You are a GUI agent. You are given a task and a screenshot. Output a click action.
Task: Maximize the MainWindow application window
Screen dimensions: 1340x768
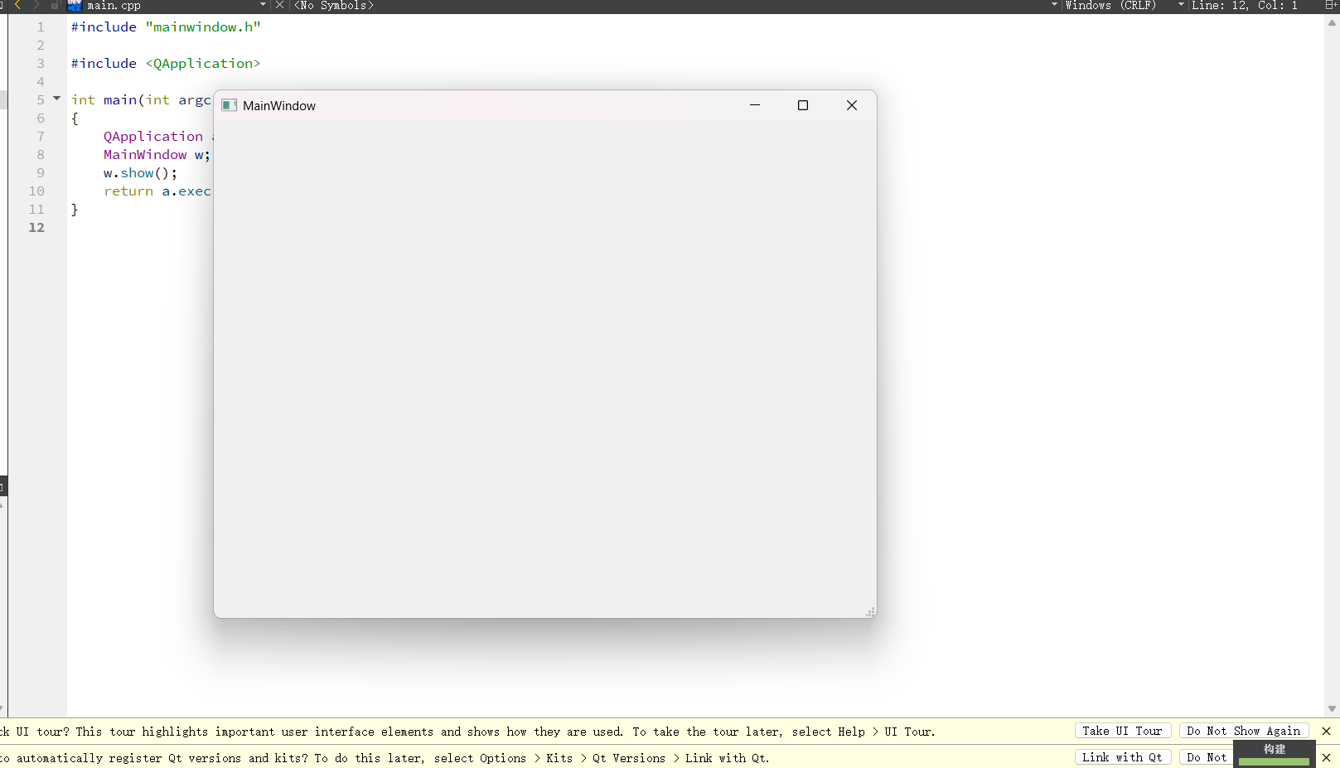click(803, 105)
